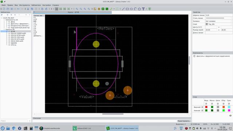Open the Правка menu
233x131 pixels.
(10, 5)
